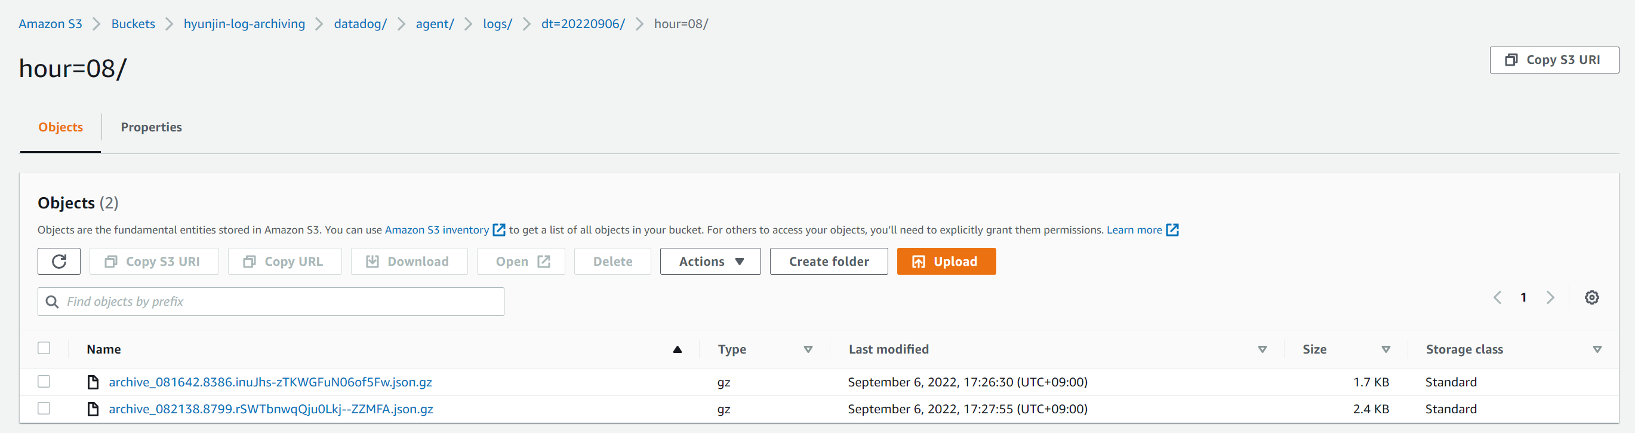The image size is (1635, 433).
Task: Click the 2.4 KB size cell
Action: click(1371, 409)
